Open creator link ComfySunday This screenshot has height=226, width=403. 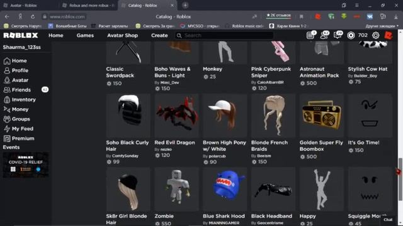click(125, 156)
